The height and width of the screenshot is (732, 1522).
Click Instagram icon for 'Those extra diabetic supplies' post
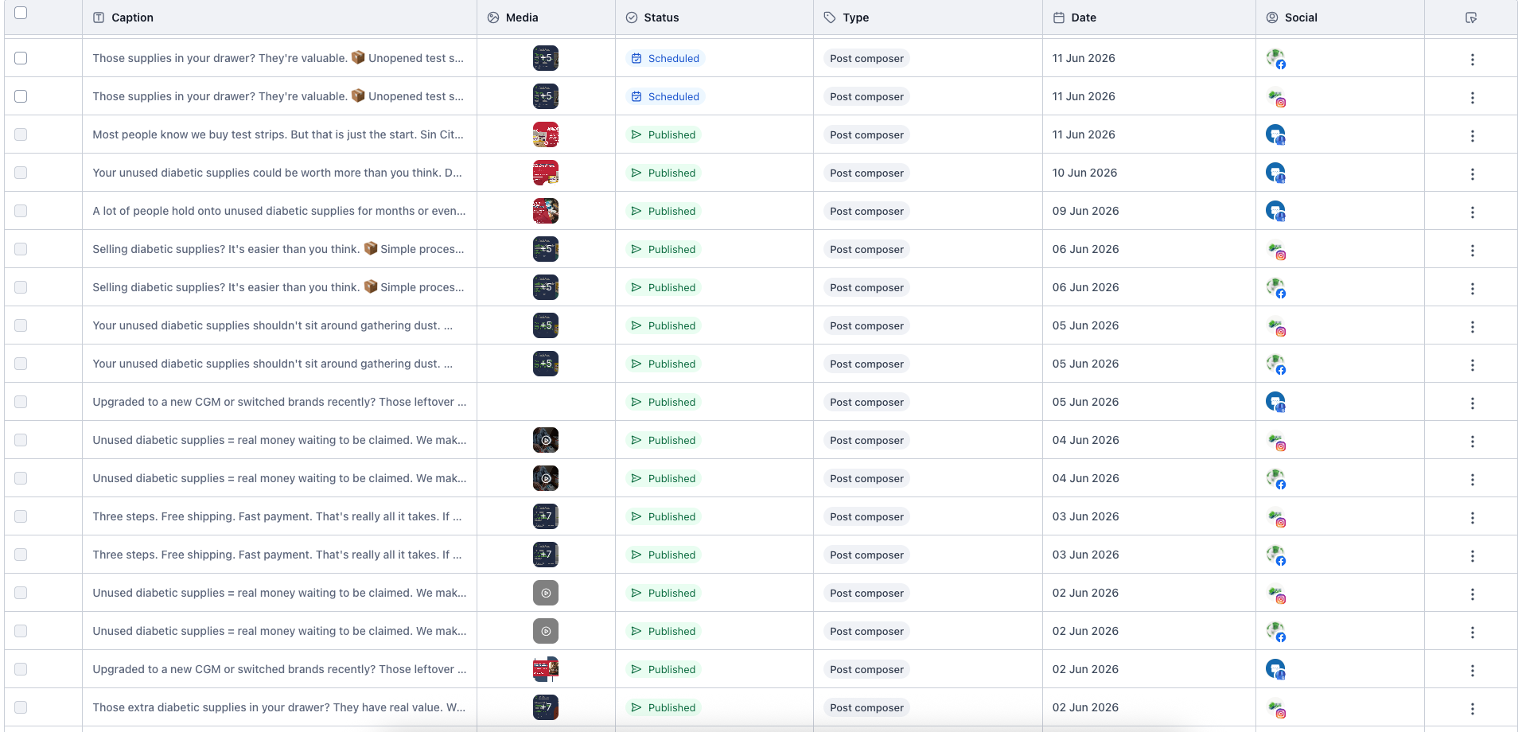[x=1276, y=708]
